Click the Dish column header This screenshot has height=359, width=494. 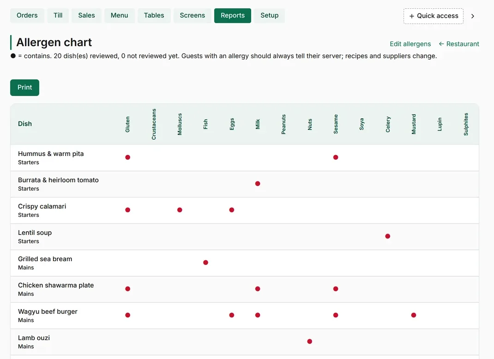tap(25, 124)
